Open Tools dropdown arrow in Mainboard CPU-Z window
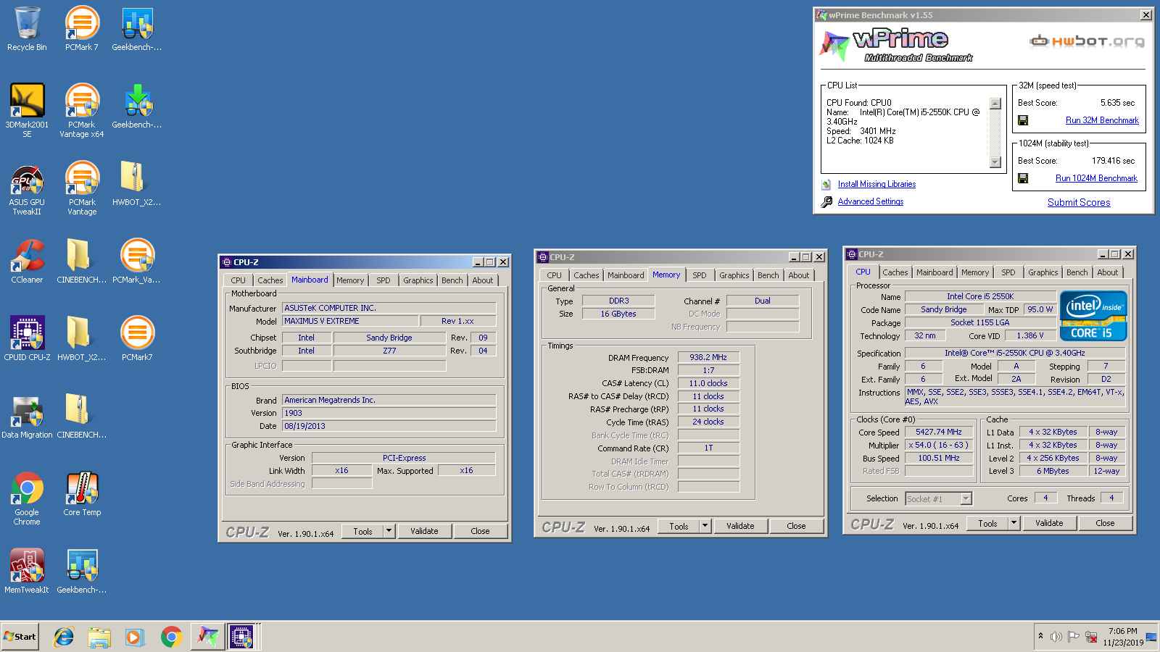The width and height of the screenshot is (1160, 652). 389,531
